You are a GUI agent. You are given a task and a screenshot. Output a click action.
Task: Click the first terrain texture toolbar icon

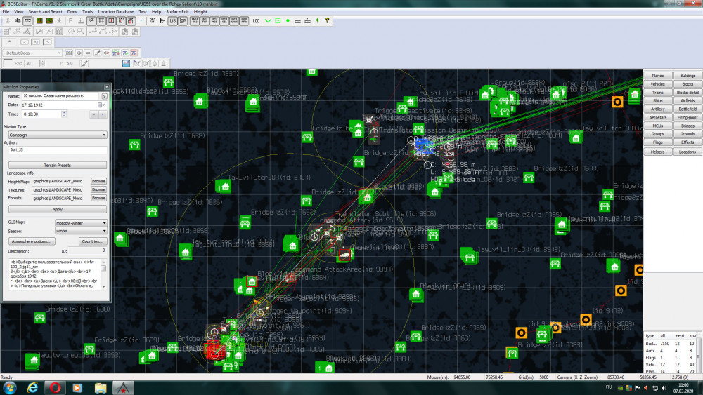39,20
